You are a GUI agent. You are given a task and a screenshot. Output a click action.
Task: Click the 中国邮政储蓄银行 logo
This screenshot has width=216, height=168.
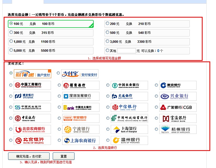(129, 118)
